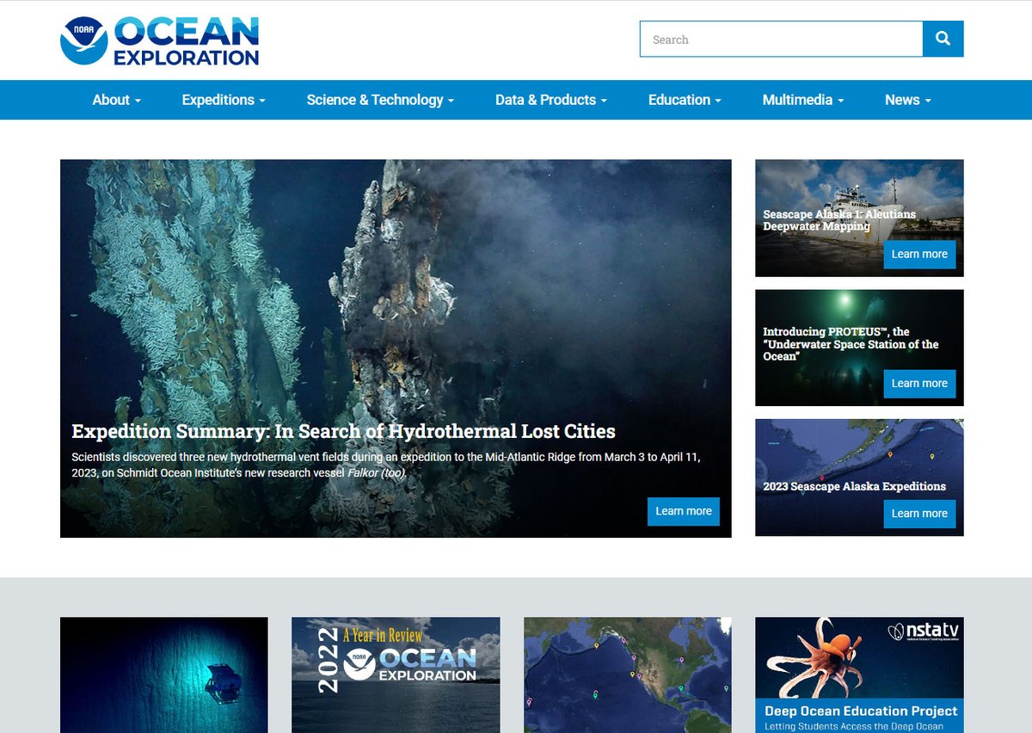
Task: Open the Expeditions dropdown menu
Action: 224,100
